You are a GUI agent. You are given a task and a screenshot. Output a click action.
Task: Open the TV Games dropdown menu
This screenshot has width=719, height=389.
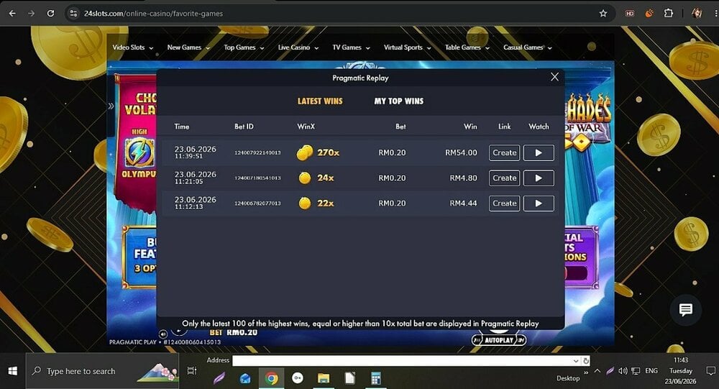click(351, 47)
